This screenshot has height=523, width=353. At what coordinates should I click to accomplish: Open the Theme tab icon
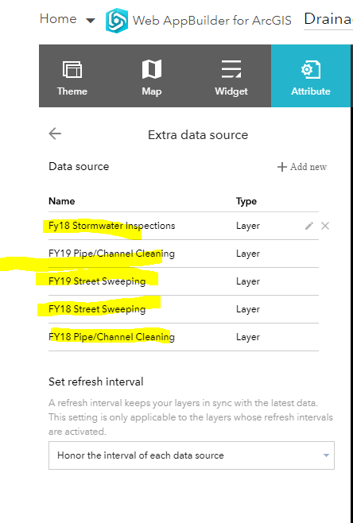tap(72, 70)
